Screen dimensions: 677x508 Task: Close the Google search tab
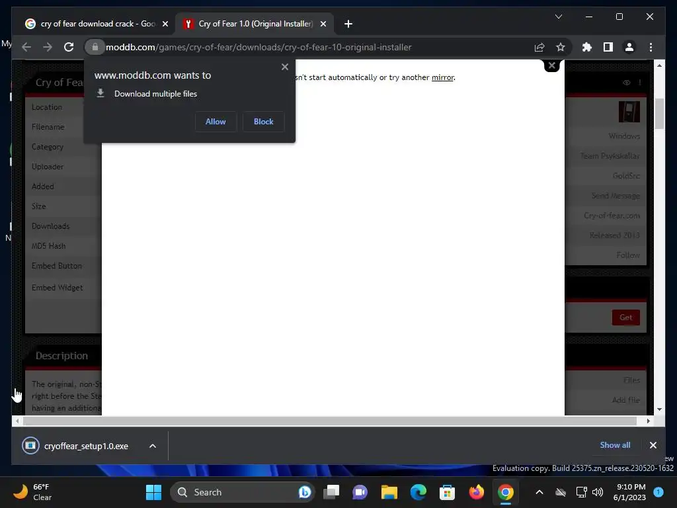coord(165,24)
